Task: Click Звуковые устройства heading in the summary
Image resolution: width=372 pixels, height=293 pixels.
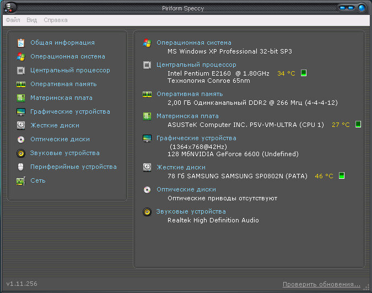Action: 191,211
